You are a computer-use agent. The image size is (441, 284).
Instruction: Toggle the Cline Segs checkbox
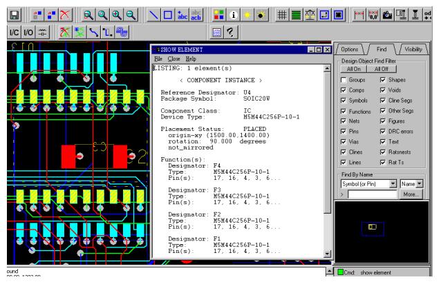tap(383, 101)
